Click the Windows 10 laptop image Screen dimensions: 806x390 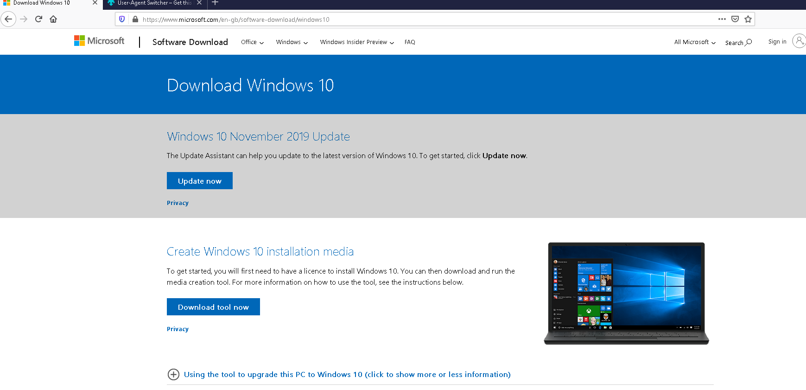[626, 294]
